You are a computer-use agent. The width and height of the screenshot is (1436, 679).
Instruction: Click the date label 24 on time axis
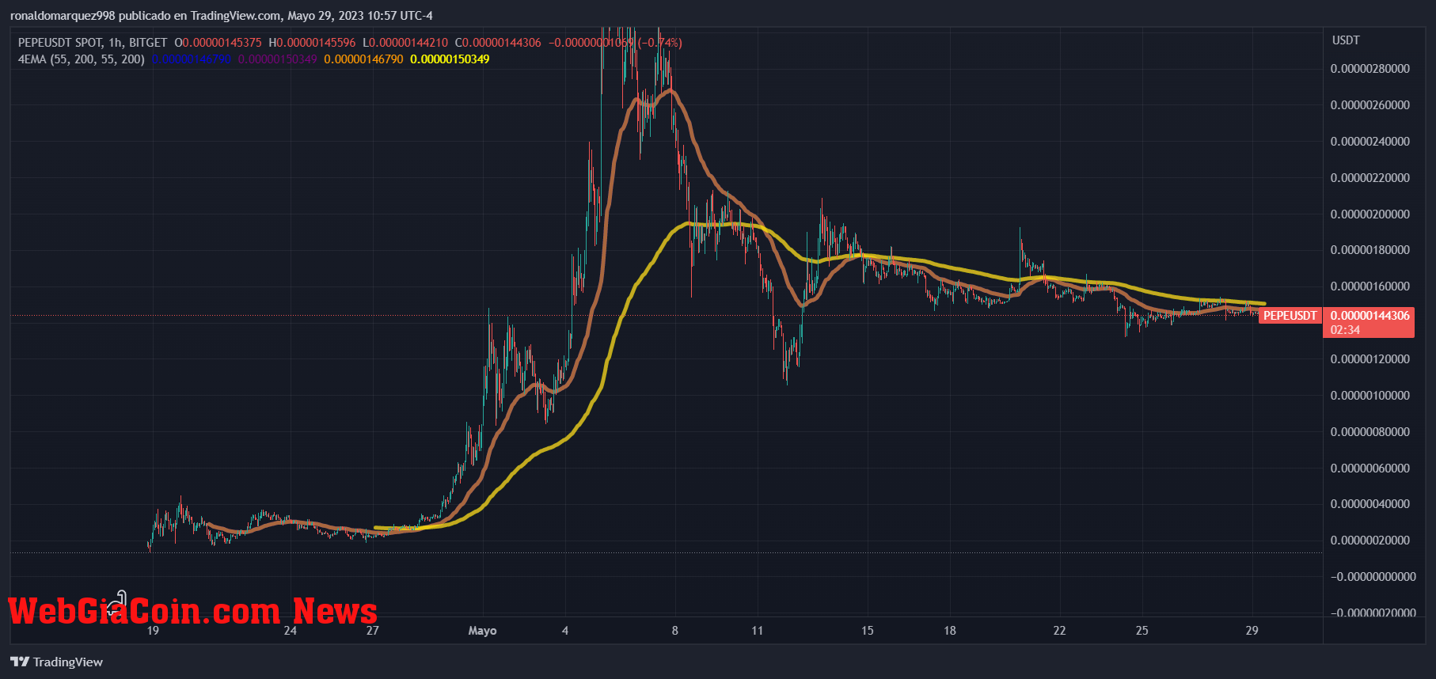coord(291,631)
